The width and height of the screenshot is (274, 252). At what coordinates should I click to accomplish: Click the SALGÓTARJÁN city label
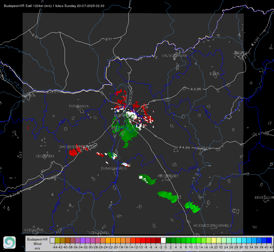(x=174, y=56)
